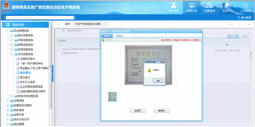Expand the 身份信息报告 tree node
Image resolution: width=255 pixels, height=127 pixels.
pyautogui.click(x=12, y=35)
